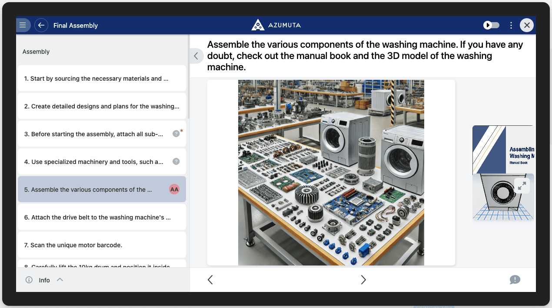Close the work instruction with X button
Image resolution: width=552 pixels, height=308 pixels.
[x=527, y=25]
